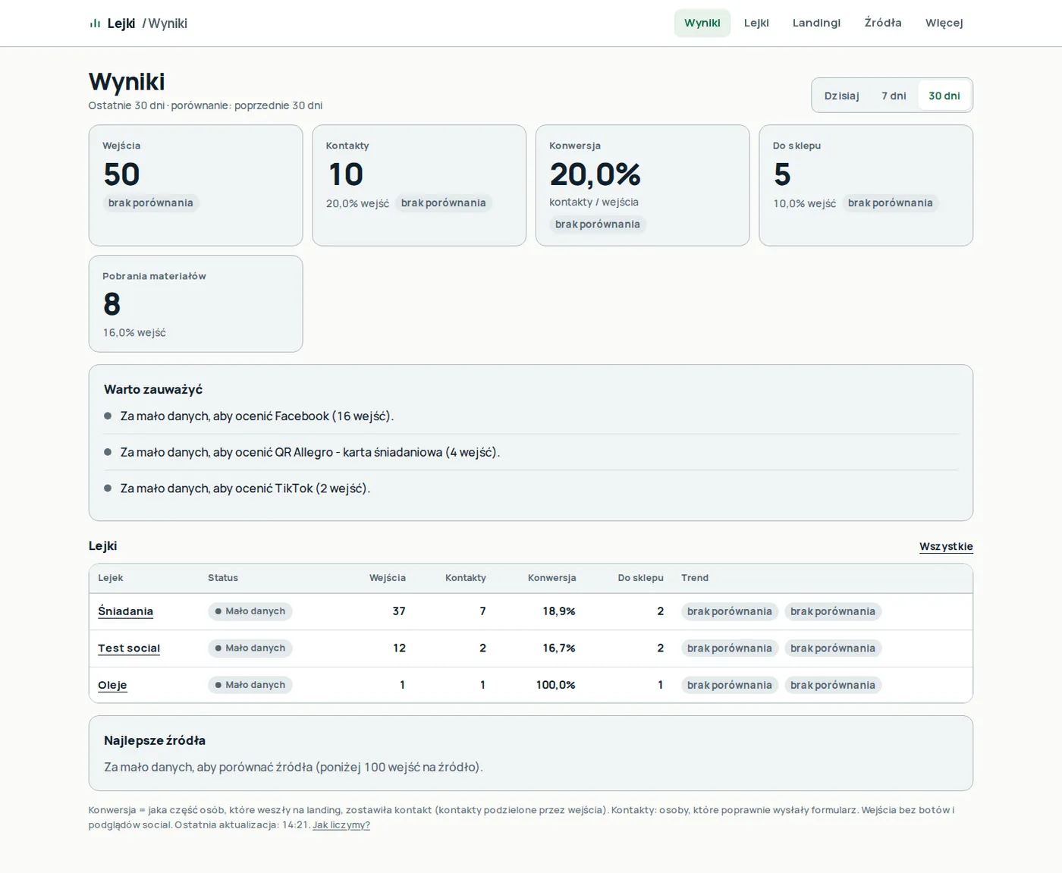
Task: Click brak porównania badge in Do sklepu card
Action: [891, 203]
